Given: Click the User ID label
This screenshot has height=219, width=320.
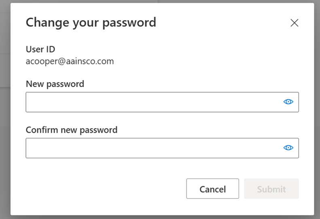Looking at the screenshot, I should [x=40, y=49].
